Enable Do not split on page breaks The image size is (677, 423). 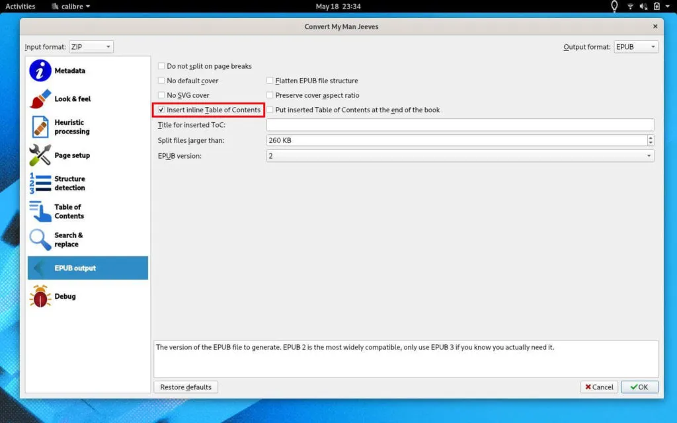coord(161,66)
